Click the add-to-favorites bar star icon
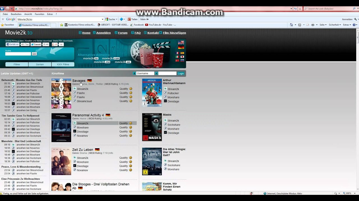This screenshot has height=201, width=359. (61, 25)
